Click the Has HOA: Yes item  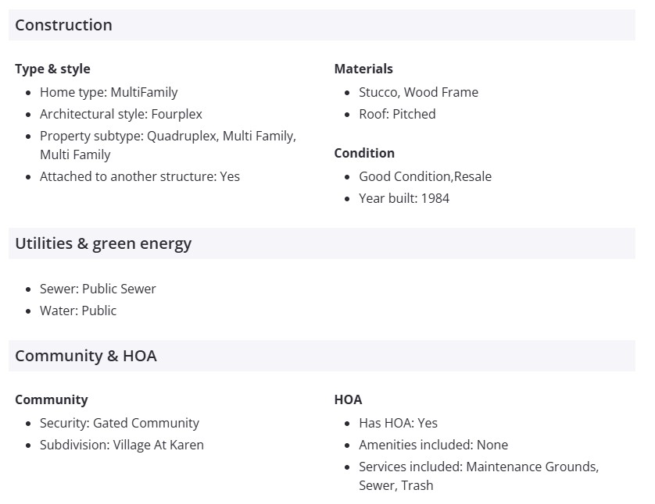(398, 423)
